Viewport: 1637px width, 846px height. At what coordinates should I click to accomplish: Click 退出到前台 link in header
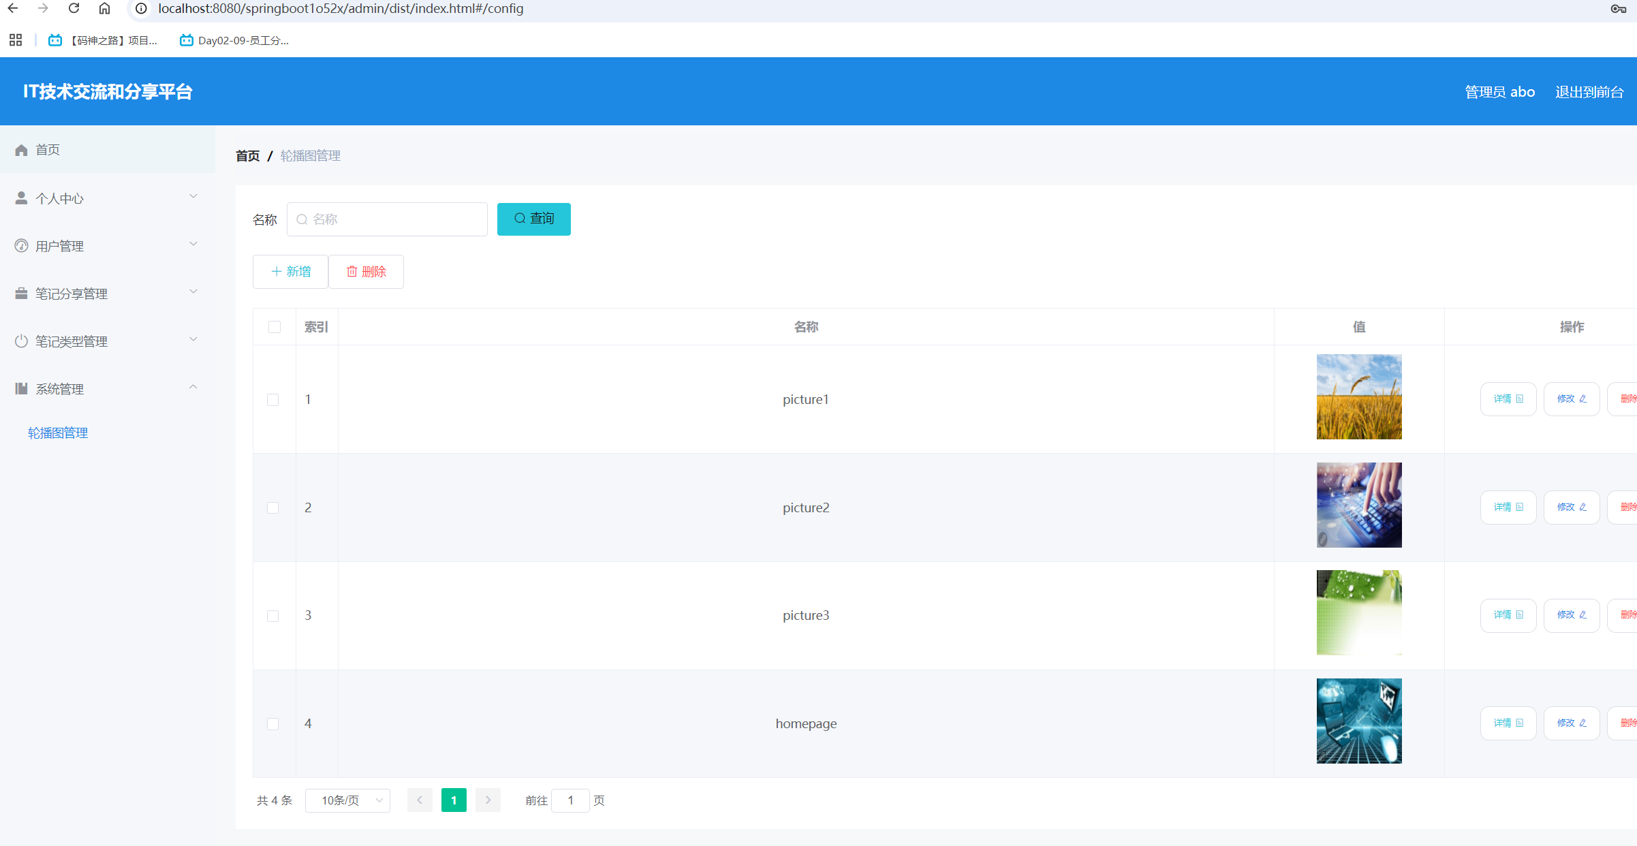coord(1589,92)
